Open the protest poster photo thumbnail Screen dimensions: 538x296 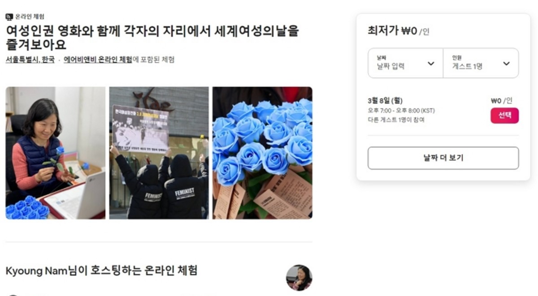pyautogui.click(x=159, y=153)
